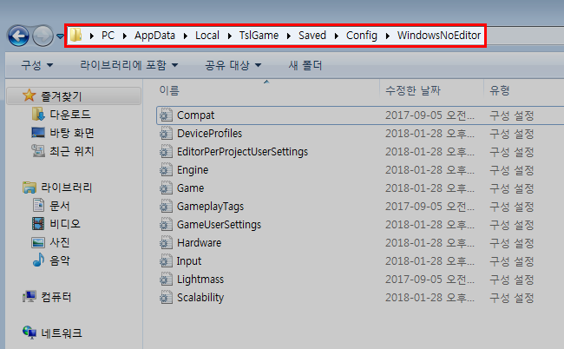Click Scalability's 구성 설정 type cell
The height and width of the screenshot is (349, 564).
click(x=511, y=298)
